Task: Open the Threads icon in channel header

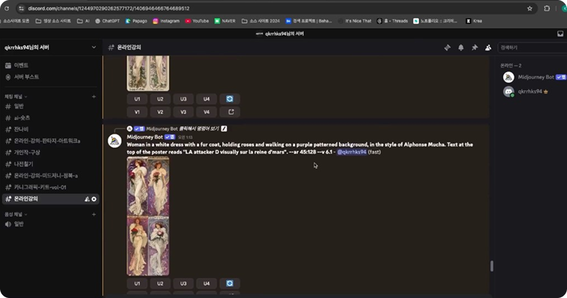Action: point(447,47)
